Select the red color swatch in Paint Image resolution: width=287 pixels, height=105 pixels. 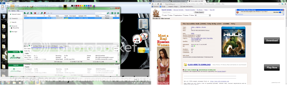point(78,6)
